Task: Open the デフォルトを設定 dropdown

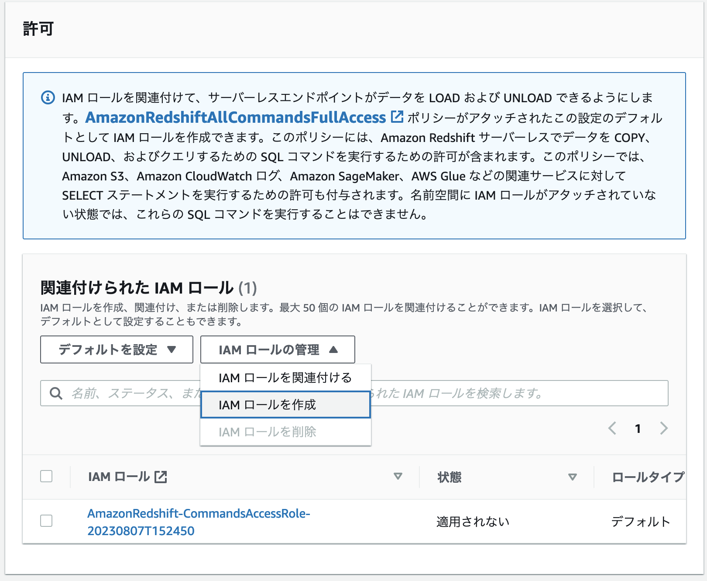Action: (117, 349)
